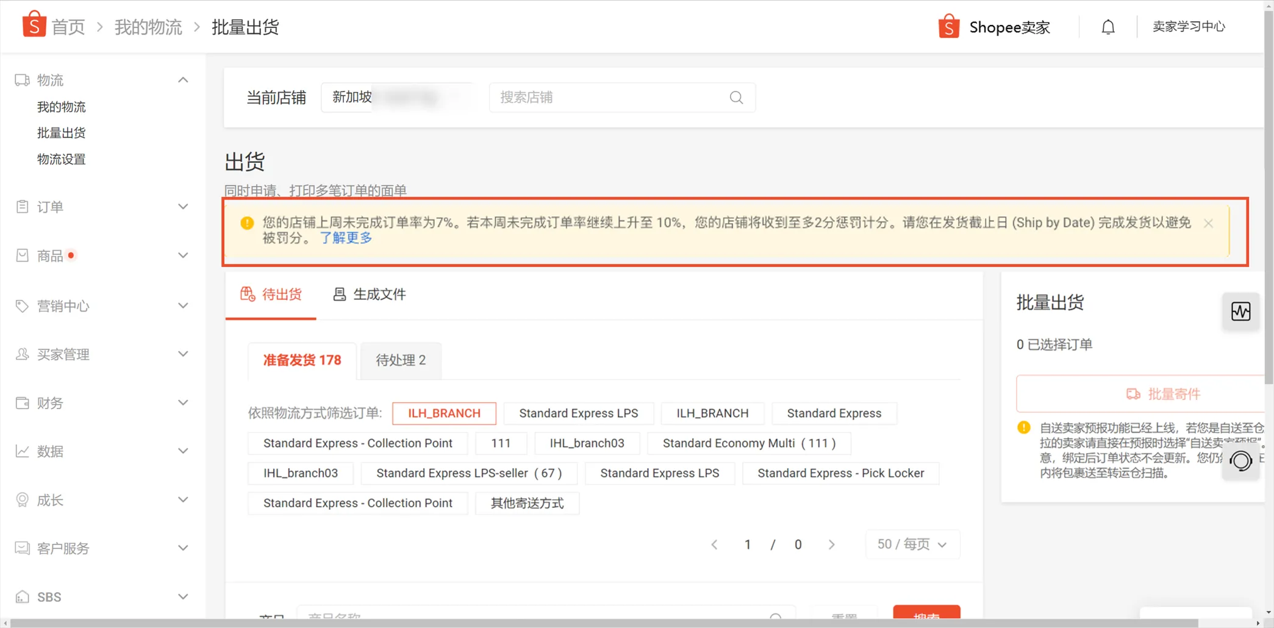
Task: Open the activity monitor icon beside 批量出货
Action: coord(1241,311)
